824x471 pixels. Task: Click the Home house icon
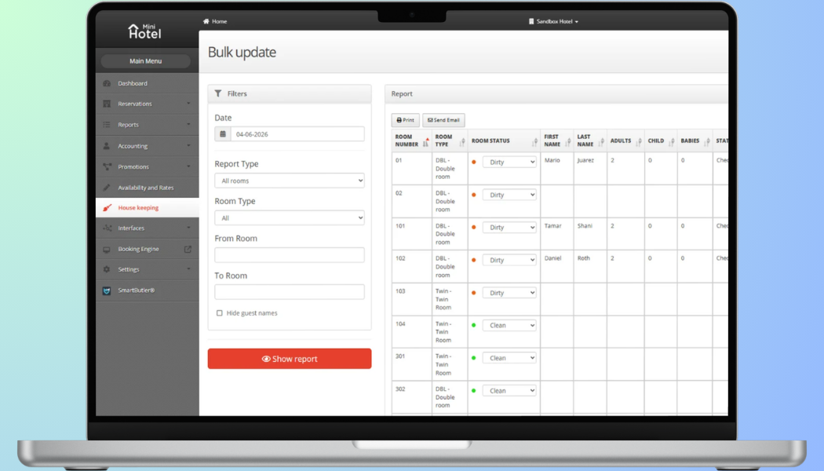click(206, 21)
